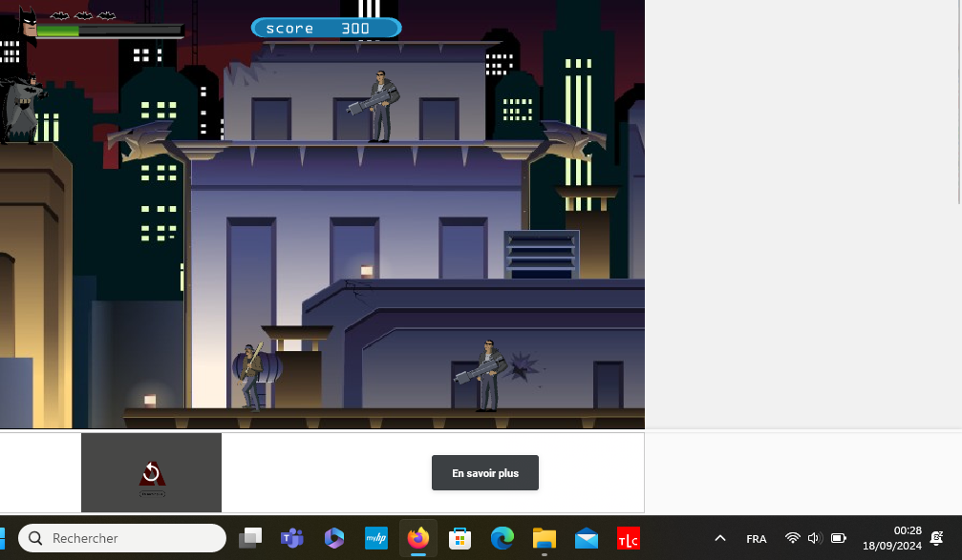This screenshot has height=560, width=962.
Task: Launch the myHP app from the taskbar
Action: coord(375,538)
